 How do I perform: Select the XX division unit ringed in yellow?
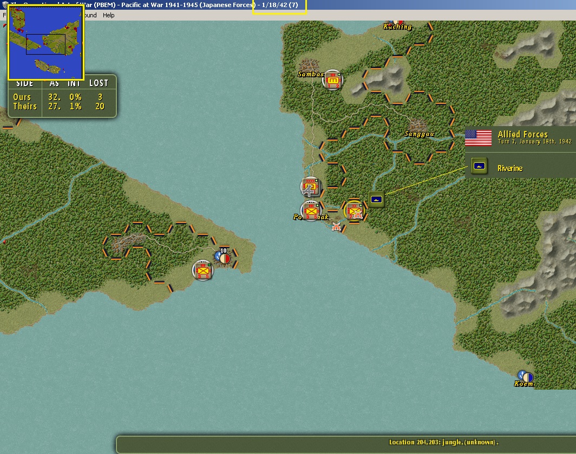tap(354, 211)
